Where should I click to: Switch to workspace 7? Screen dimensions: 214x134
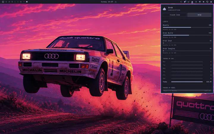tap(24, 2)
